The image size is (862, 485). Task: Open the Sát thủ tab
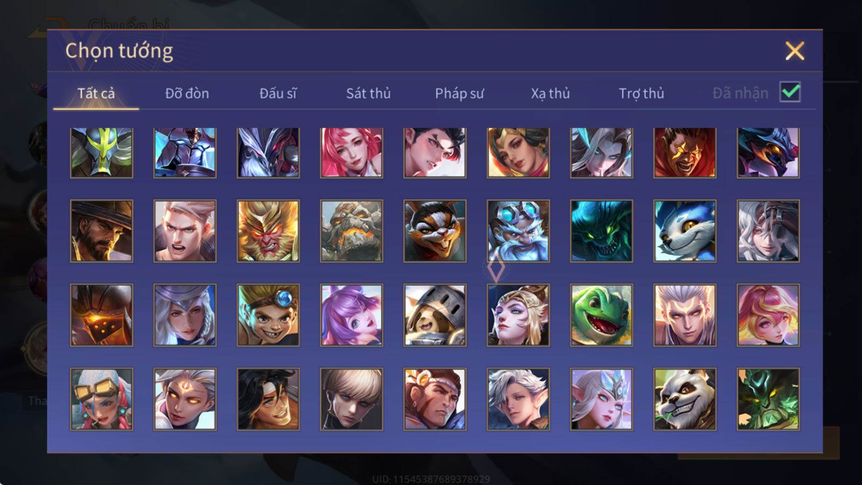click(368, 93)
